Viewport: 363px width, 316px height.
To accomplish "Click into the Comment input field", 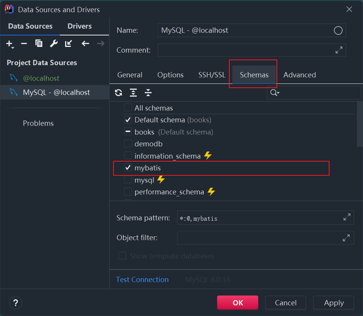I will (x=252, y=50).
